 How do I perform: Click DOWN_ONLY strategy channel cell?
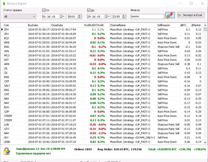pyautogui.click(x=132, y=137)
